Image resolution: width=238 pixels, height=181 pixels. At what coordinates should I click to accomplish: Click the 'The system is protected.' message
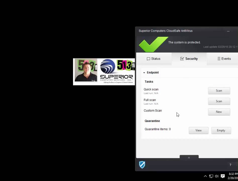184,42
